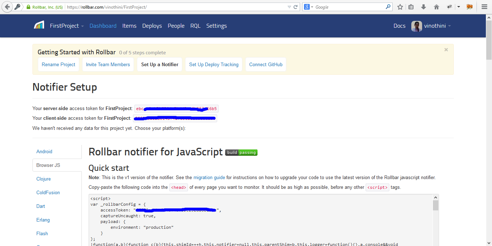Click the page scrollbar up arrow
492x246 pixels.
tap(489, 18)
